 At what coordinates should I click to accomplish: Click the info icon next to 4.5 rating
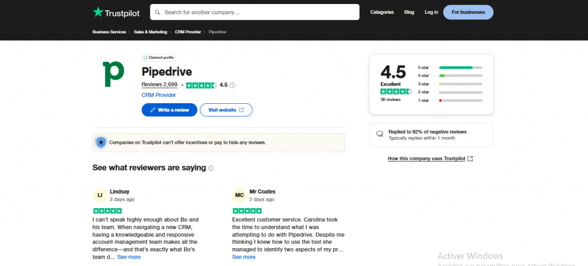click(x=233, y=85)
